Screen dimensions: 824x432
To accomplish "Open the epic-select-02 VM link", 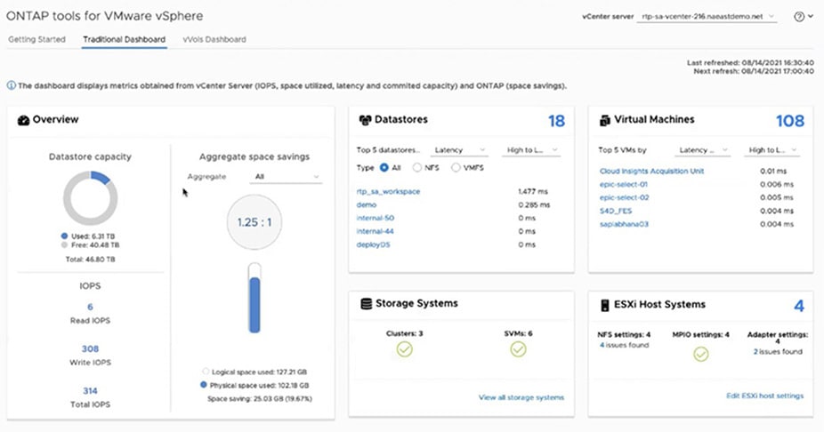I will click(x=625, y=197).
